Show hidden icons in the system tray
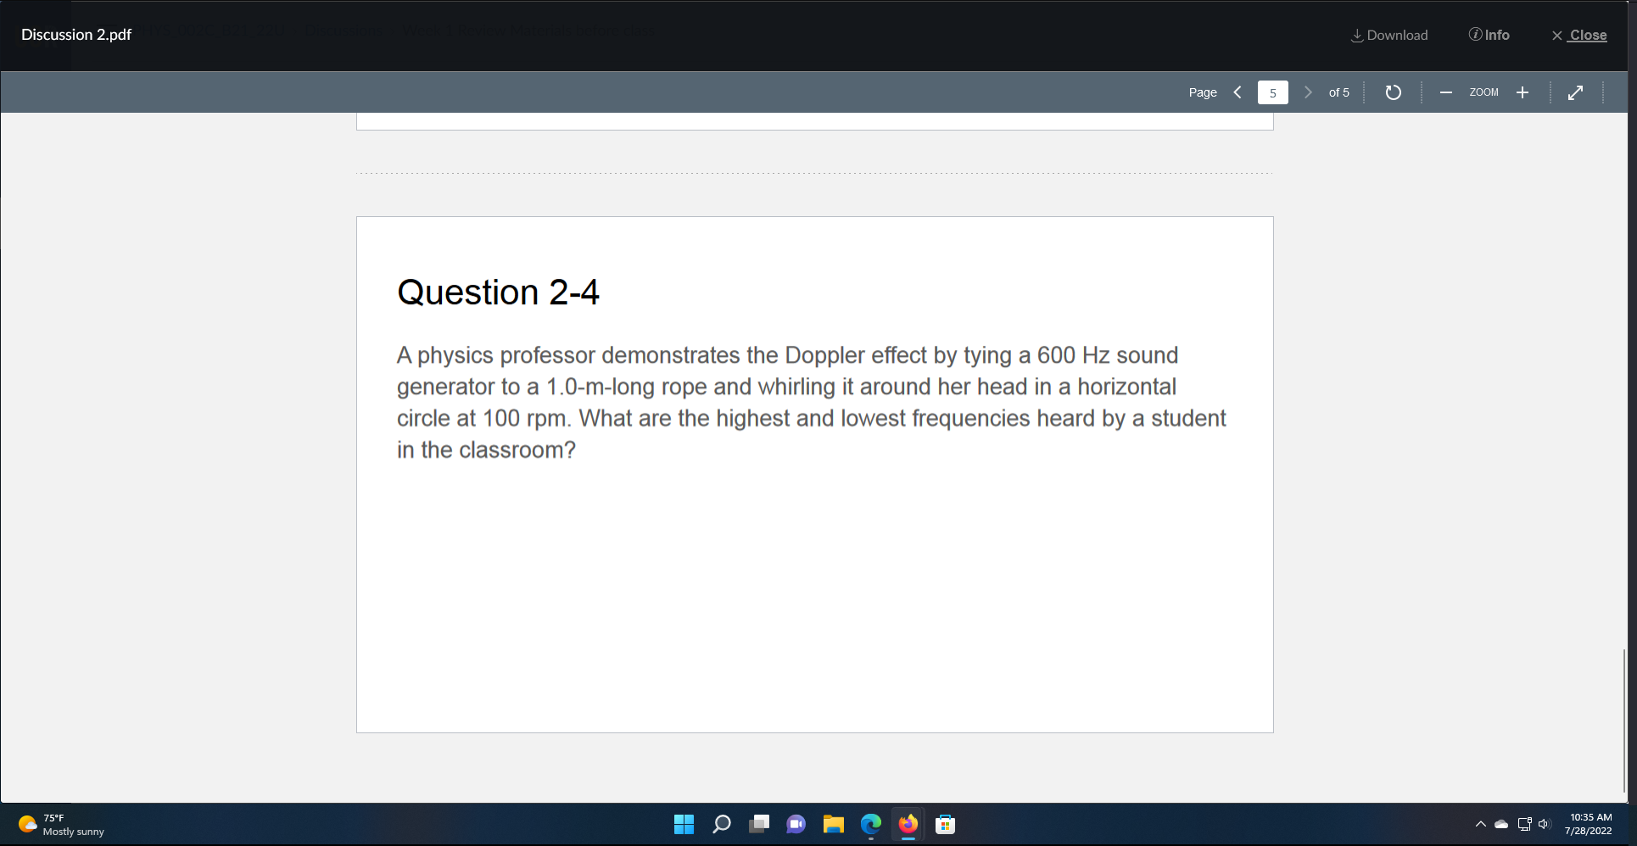Screen dimensions: 1637x846 [x=1480, y=823]
